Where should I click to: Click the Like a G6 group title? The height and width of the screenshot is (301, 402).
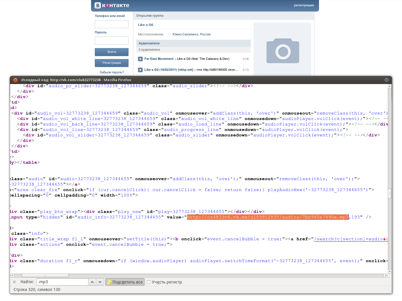146,25
